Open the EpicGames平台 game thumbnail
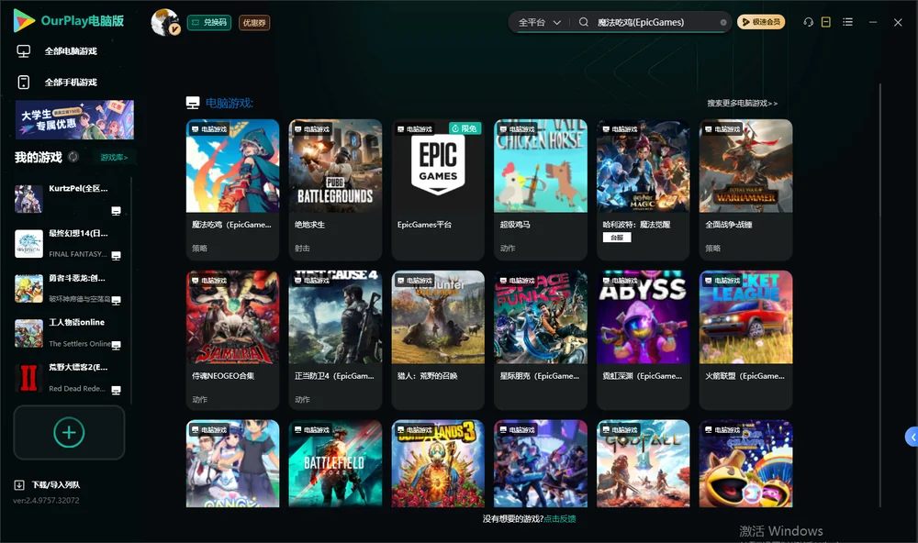 [438, 166]
